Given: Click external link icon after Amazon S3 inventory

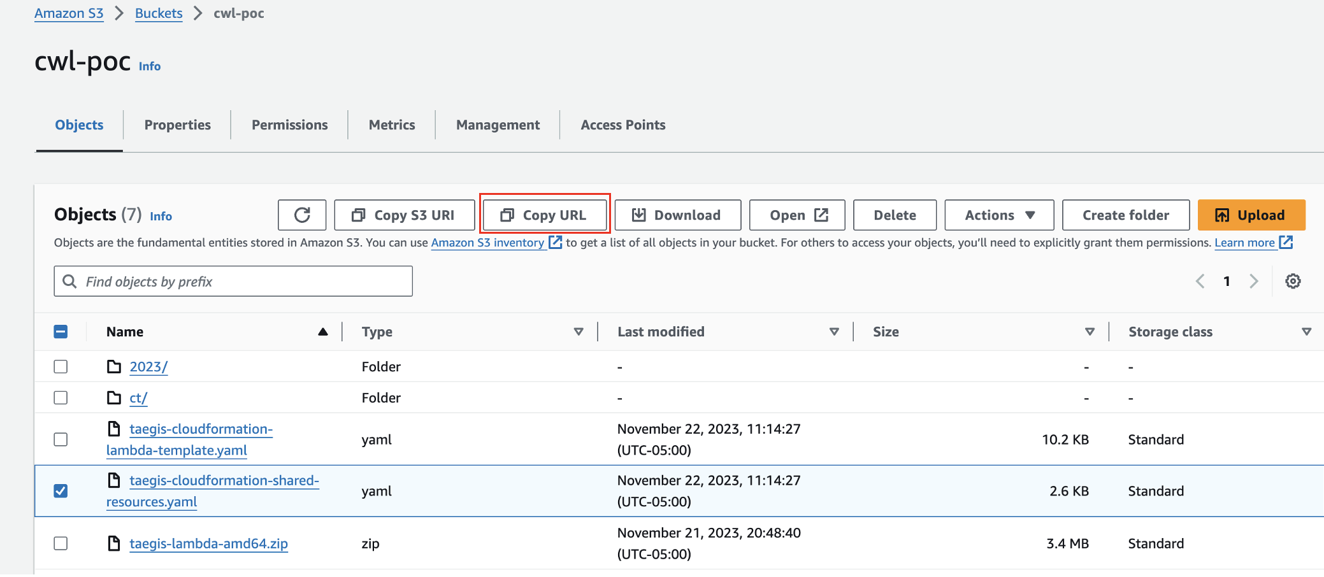Looking at the screenshot, I should pyautogui.click(x=556, y=242).
